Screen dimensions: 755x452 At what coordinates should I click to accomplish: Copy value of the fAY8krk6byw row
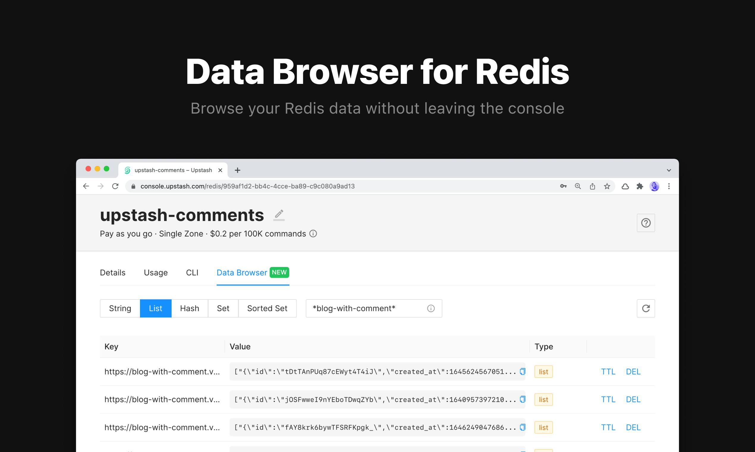pyautogui.click(x=523, y=427)
